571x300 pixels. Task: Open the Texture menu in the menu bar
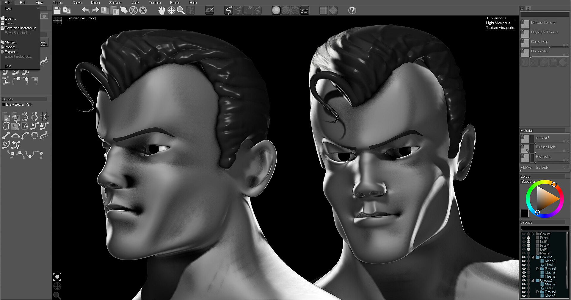click(x=155, y=3)
